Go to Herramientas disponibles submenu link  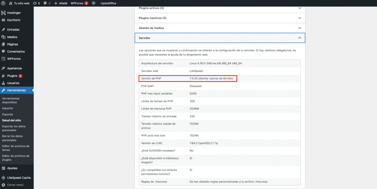pos(11,100)
